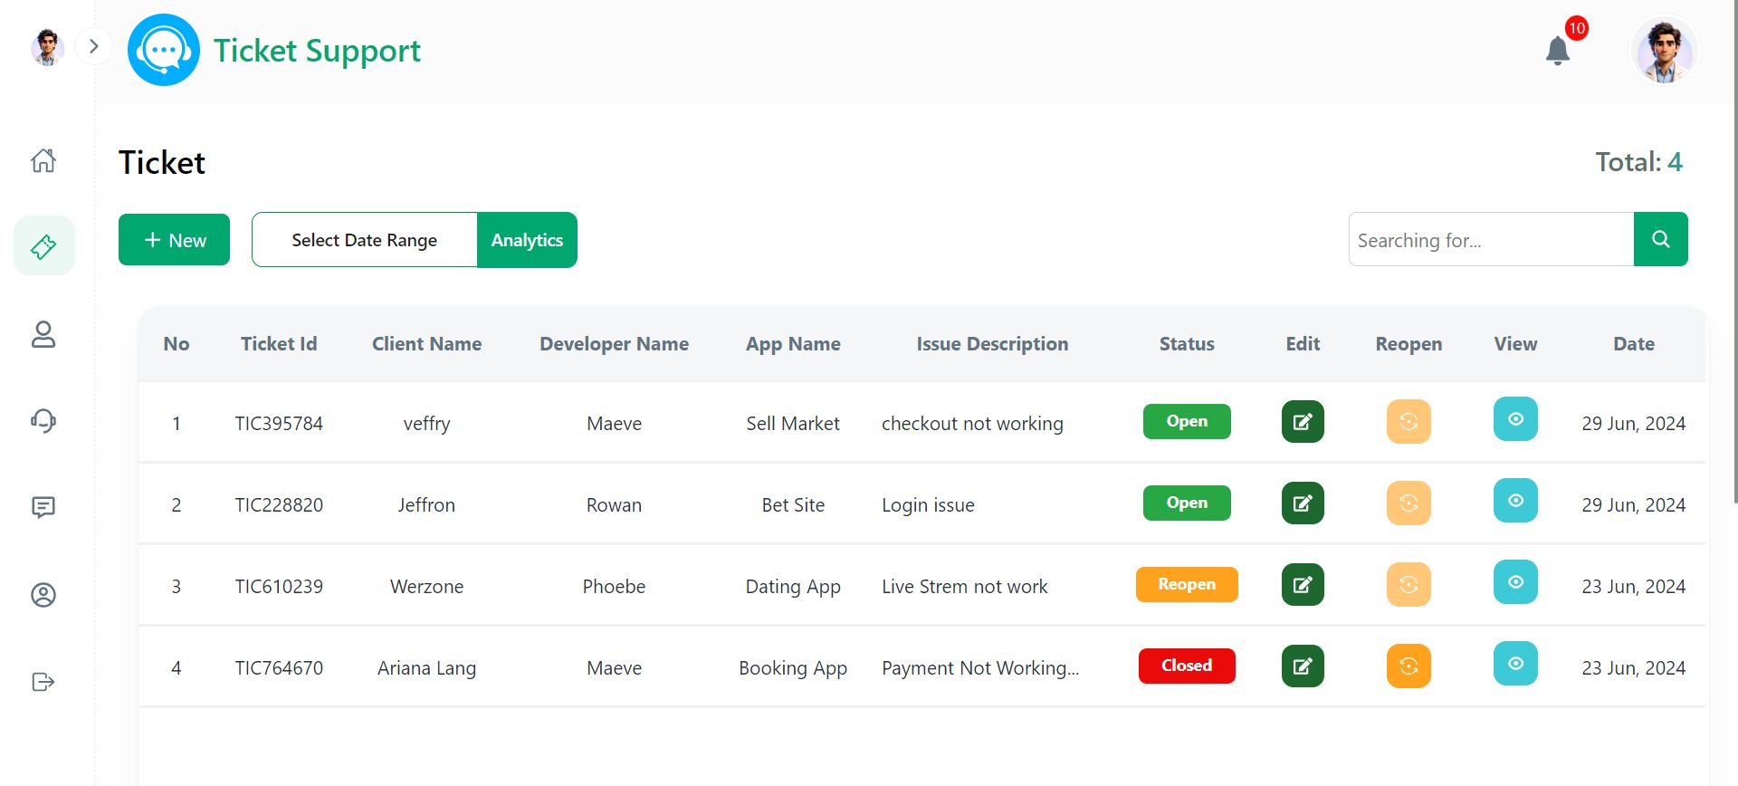Expand the sidebar with the chevron arrow
1738x786 pixels.
(x=93, y=46)
